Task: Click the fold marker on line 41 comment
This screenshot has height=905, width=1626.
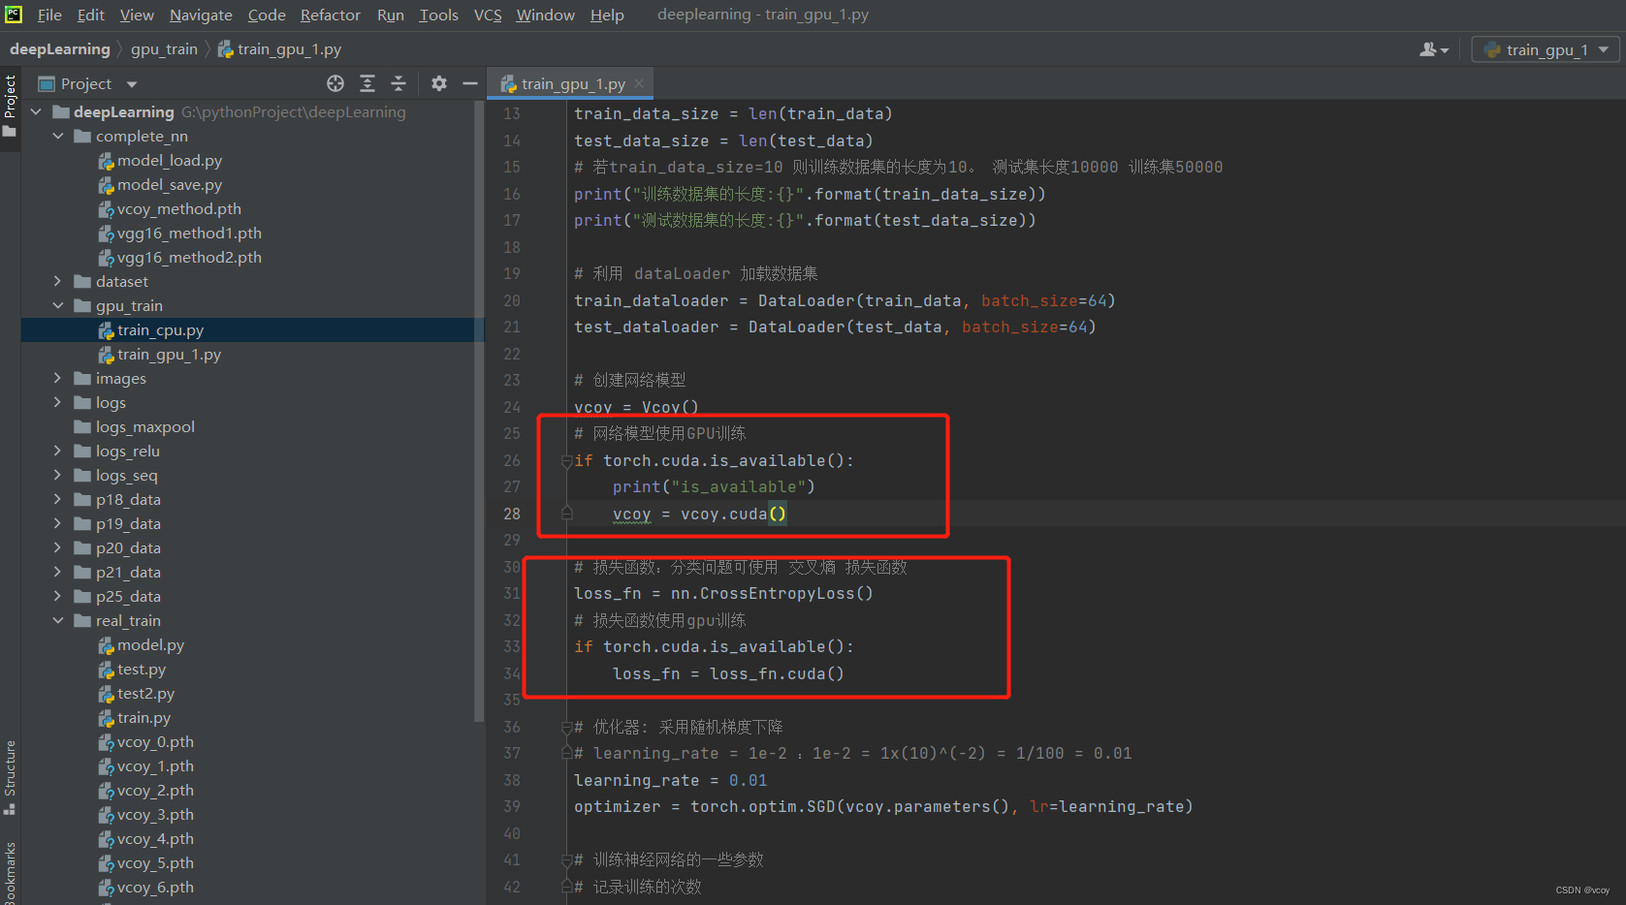Action: click(x=567, y=859)
